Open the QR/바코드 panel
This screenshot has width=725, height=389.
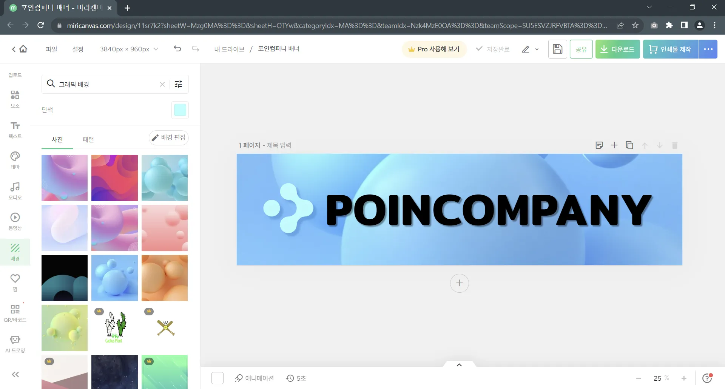pos(15,313)
